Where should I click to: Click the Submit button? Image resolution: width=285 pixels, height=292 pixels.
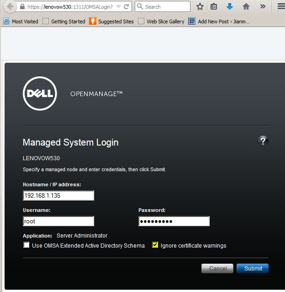pyautogui.click(x=253, y=268)
